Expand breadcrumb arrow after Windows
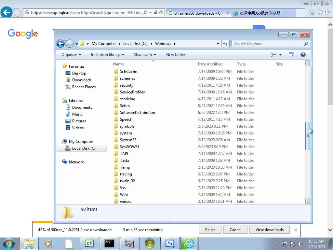Viewport: 333px width, 250px height. 175,44
